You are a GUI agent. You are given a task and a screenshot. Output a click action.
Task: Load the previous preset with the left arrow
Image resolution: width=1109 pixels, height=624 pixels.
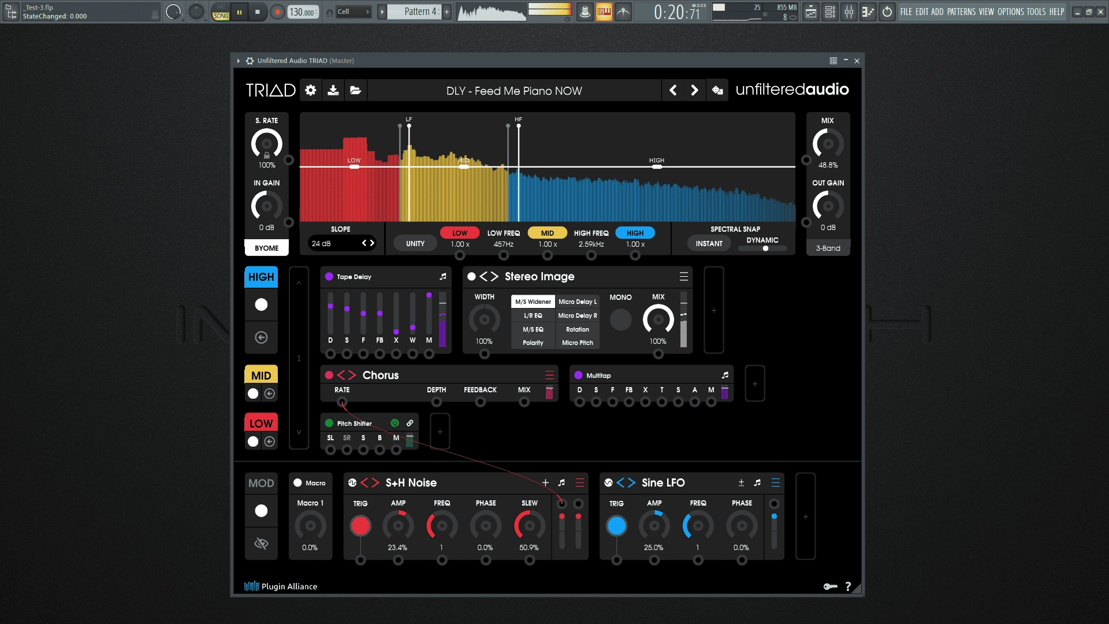[x=673, y=90]
